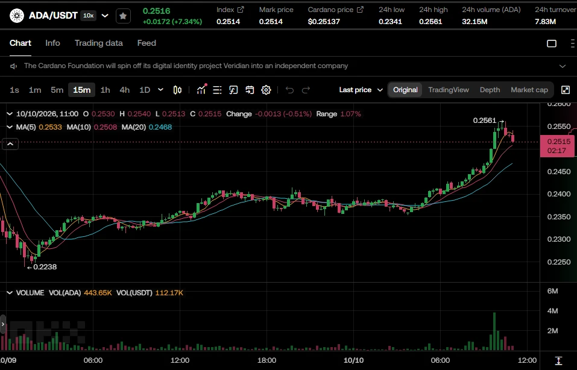Screen dimensions: 577x370
Task: Read the Cardano Foundation Veridian announcement
Action: [x=186, y=66]
